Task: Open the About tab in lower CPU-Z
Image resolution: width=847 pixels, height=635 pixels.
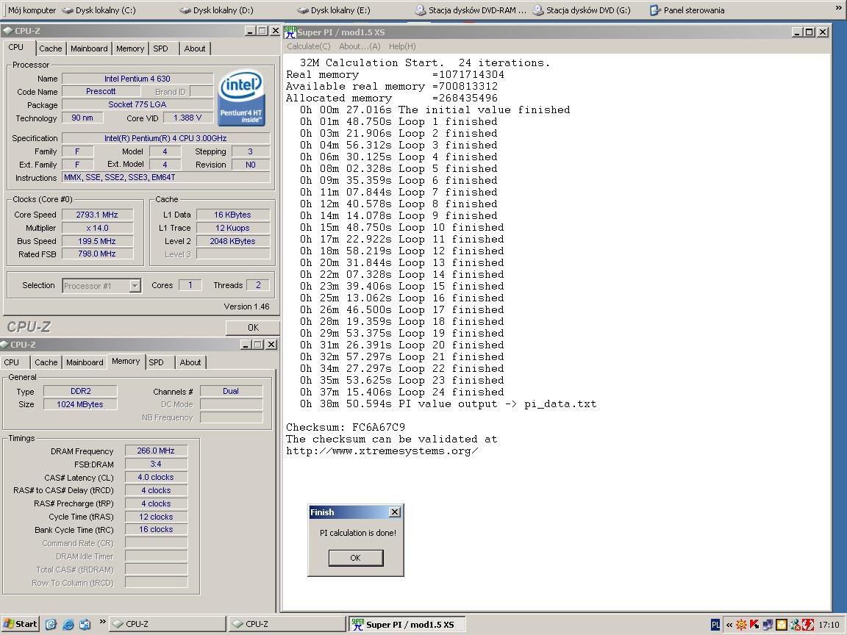Action: point(190,362)
